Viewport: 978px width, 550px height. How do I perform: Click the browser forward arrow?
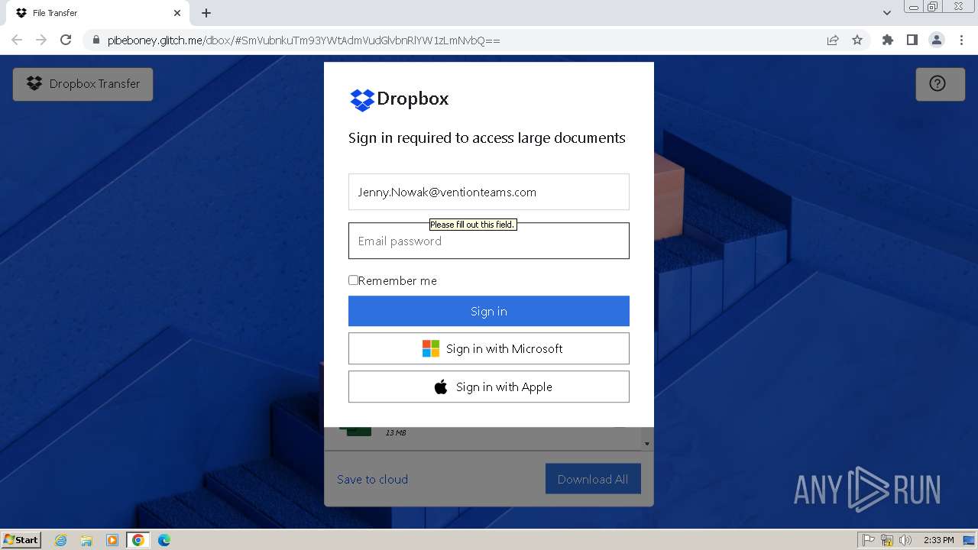click(x=41, y=40)
